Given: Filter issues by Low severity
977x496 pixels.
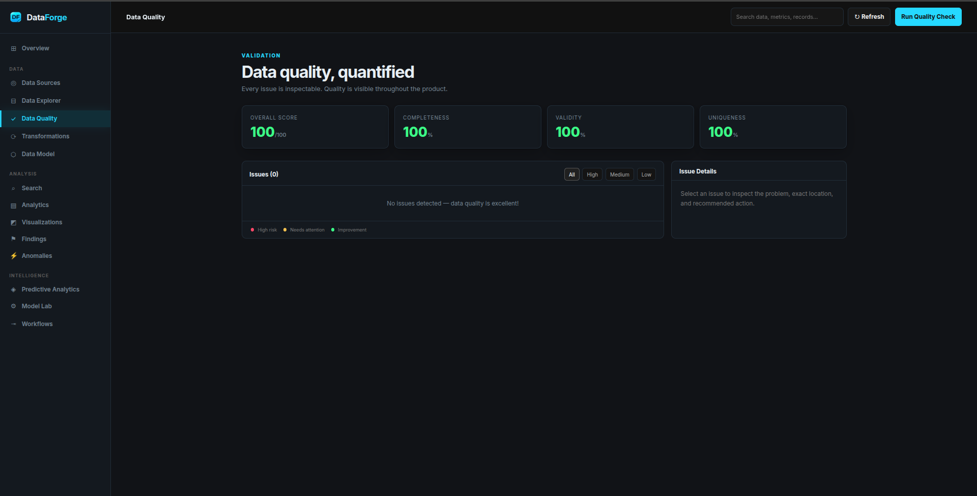Looking at the screenshot, I should coord(646,174).
